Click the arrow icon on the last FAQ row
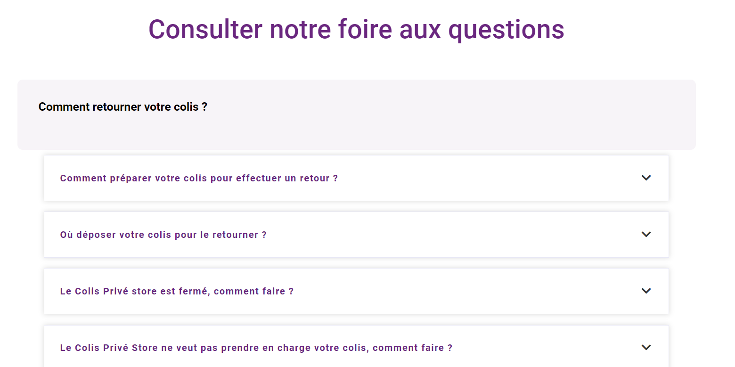 646,347
